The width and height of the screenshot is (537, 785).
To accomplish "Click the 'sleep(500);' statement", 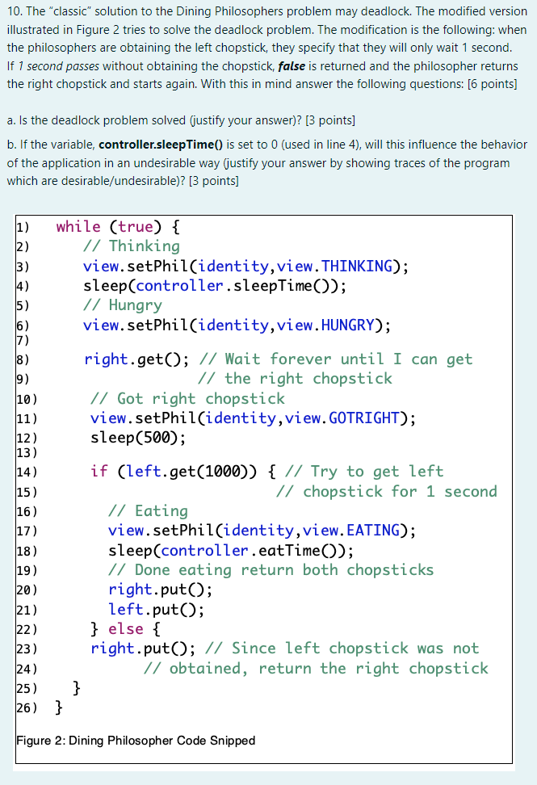I will [138, 438].
